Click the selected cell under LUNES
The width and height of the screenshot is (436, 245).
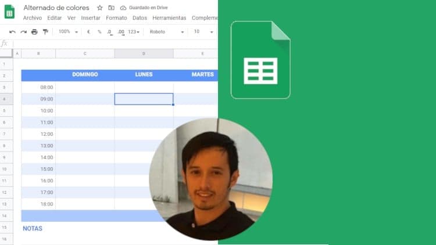(144, 99)
